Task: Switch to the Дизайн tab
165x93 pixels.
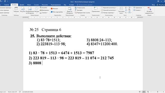Action: click(22, 5)
